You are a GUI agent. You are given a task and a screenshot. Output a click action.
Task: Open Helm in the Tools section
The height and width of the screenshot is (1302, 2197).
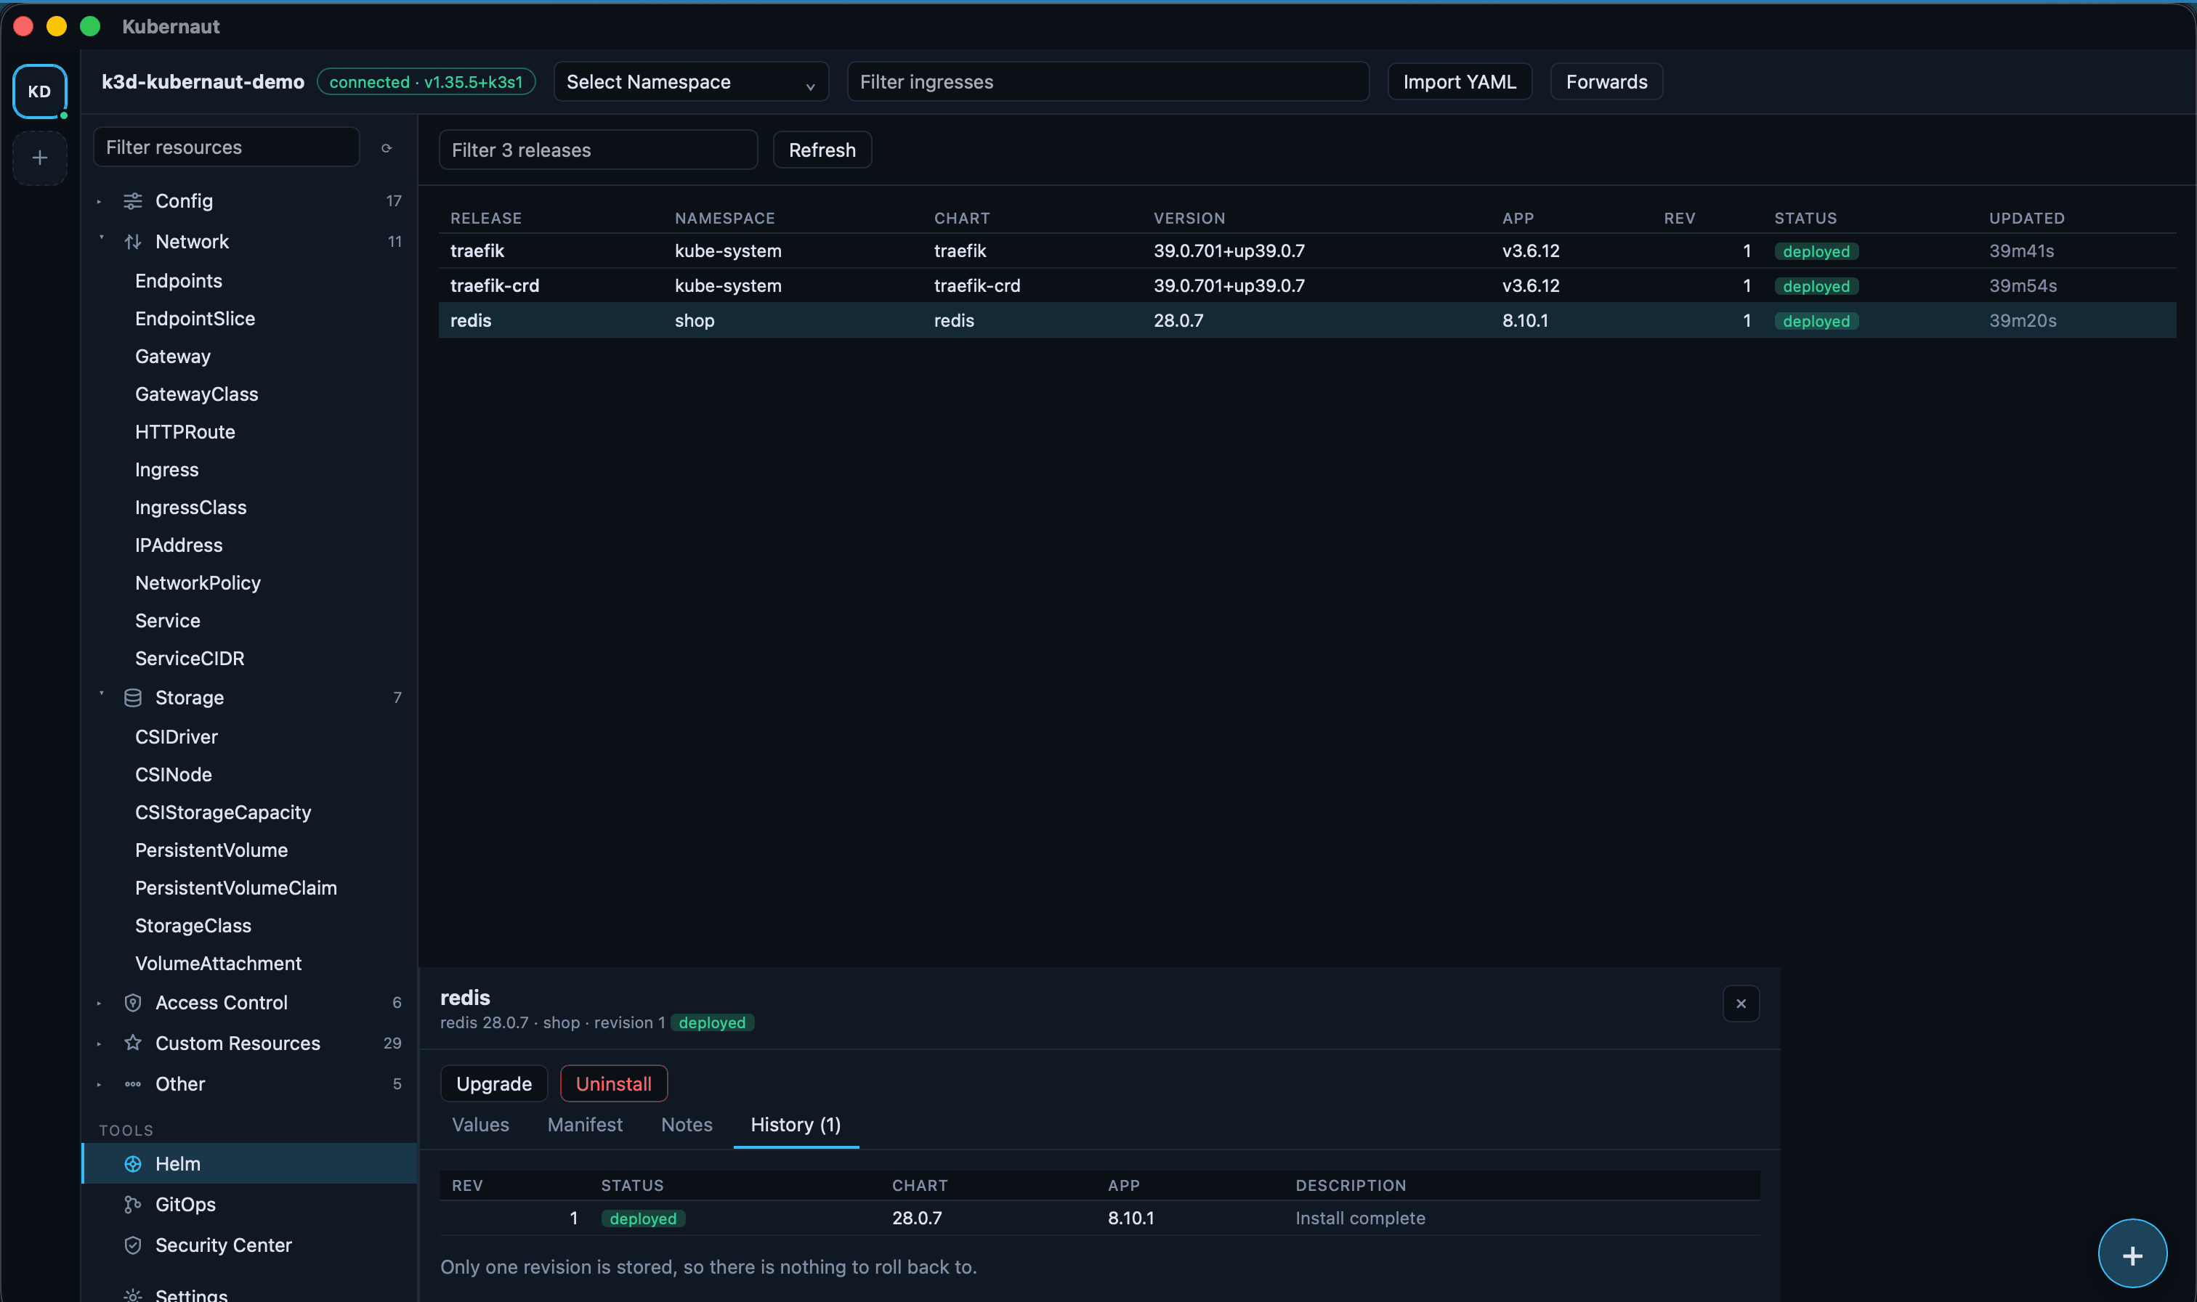click(249, 1163)
